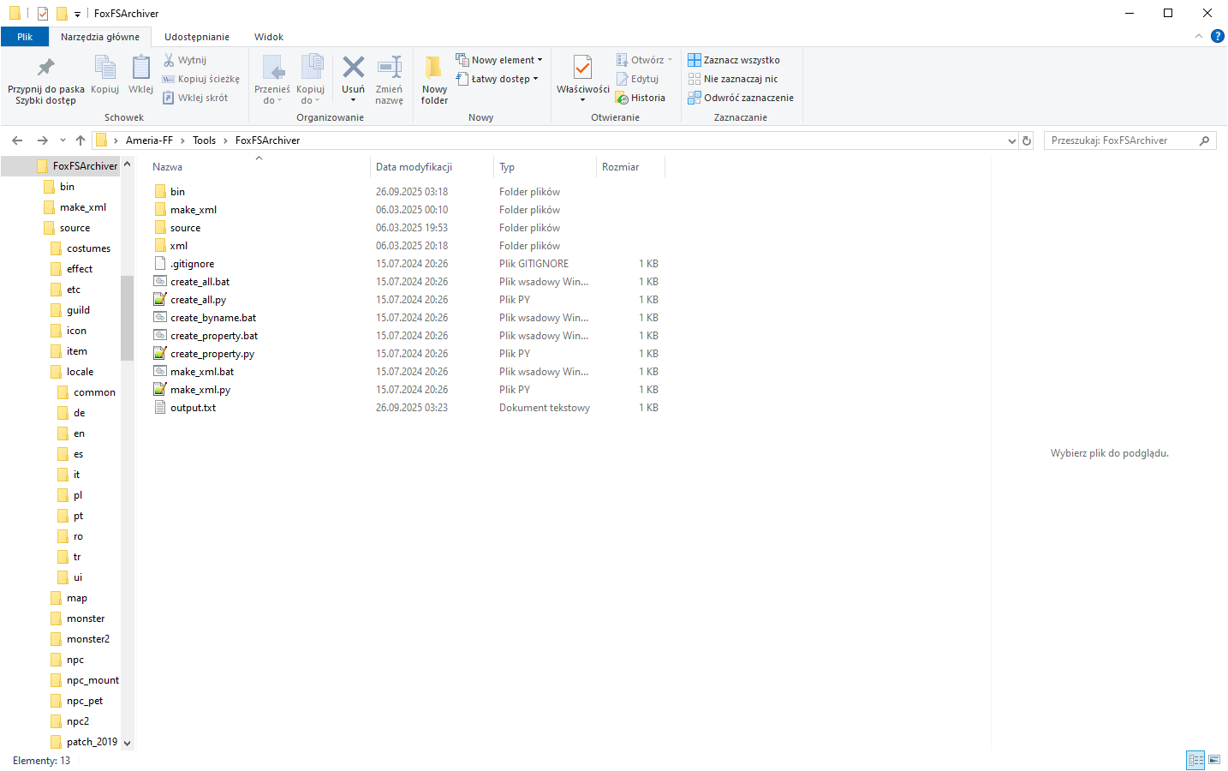Go up one folder level arrow
Screen dimensions: 1228x771
click(x=80, y=140)
